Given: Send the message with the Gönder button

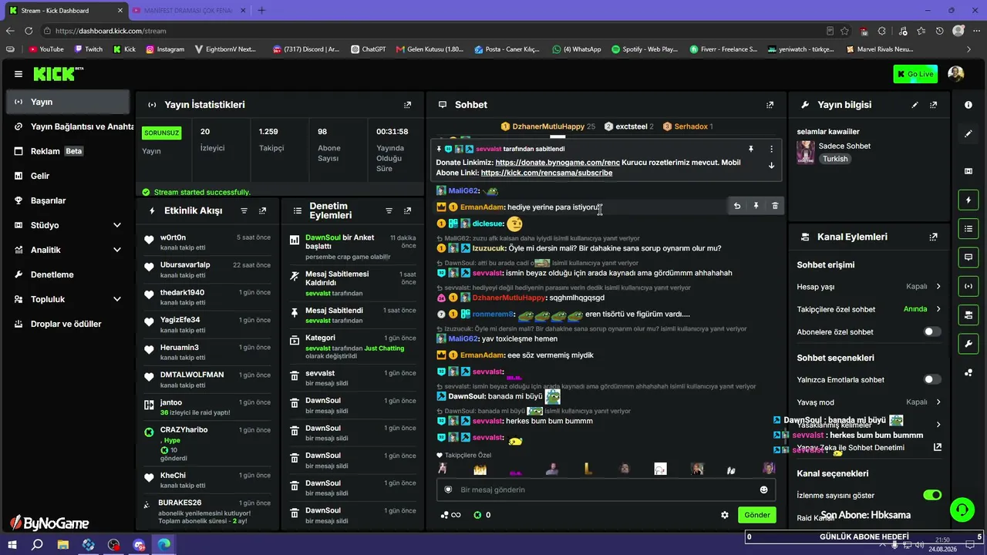Looking at the screenshot, I should pyautogui.click(x=756, y=515).
